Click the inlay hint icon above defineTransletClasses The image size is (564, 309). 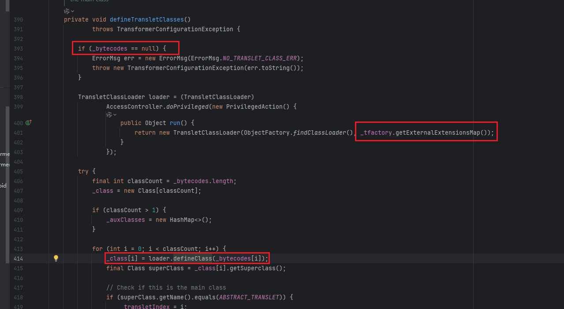click(67, 11)
